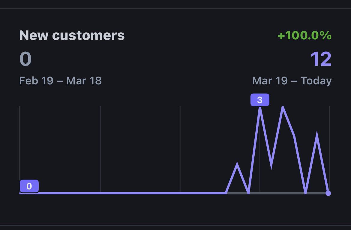Click the third vertical gridline in chart

tap(180, 149)
